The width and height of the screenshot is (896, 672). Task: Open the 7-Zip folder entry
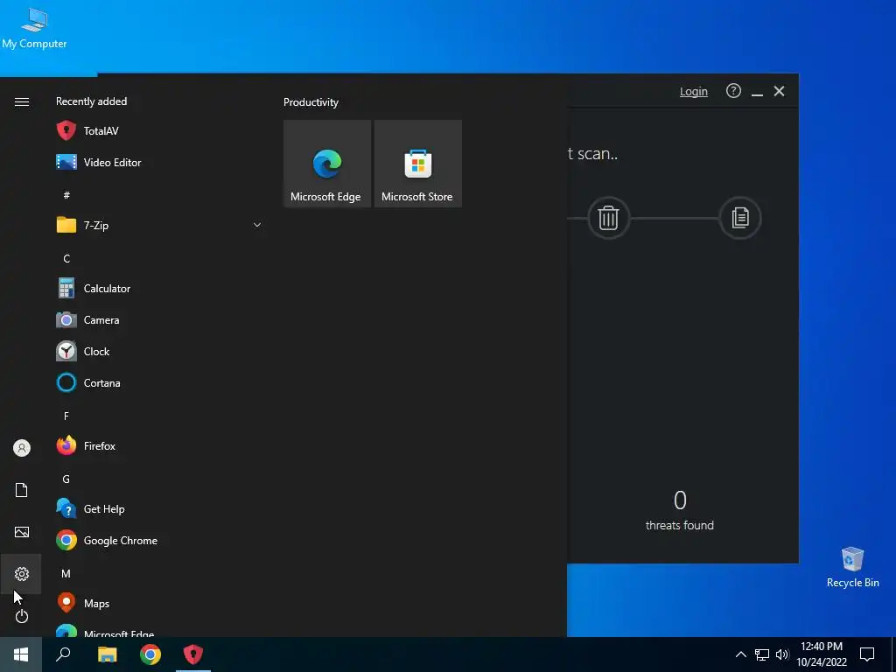click(x=159, y=225)
